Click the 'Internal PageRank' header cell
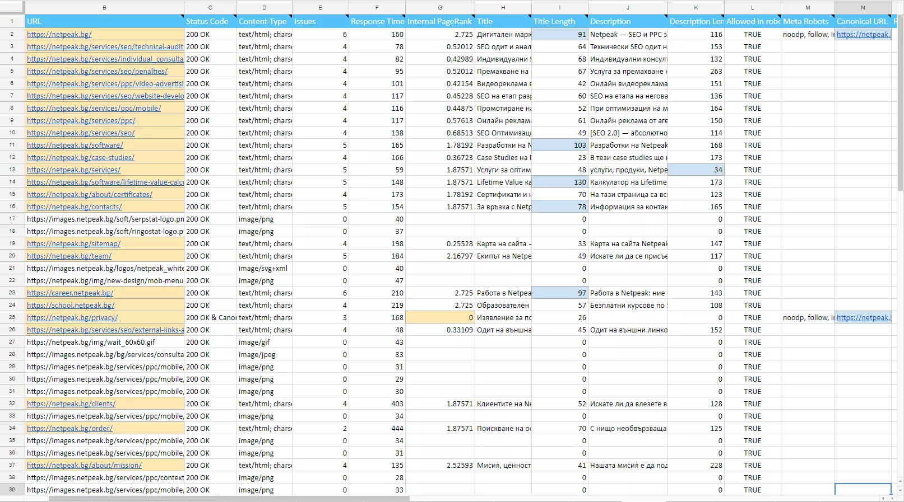904x502 pixels. coord(440,21)
